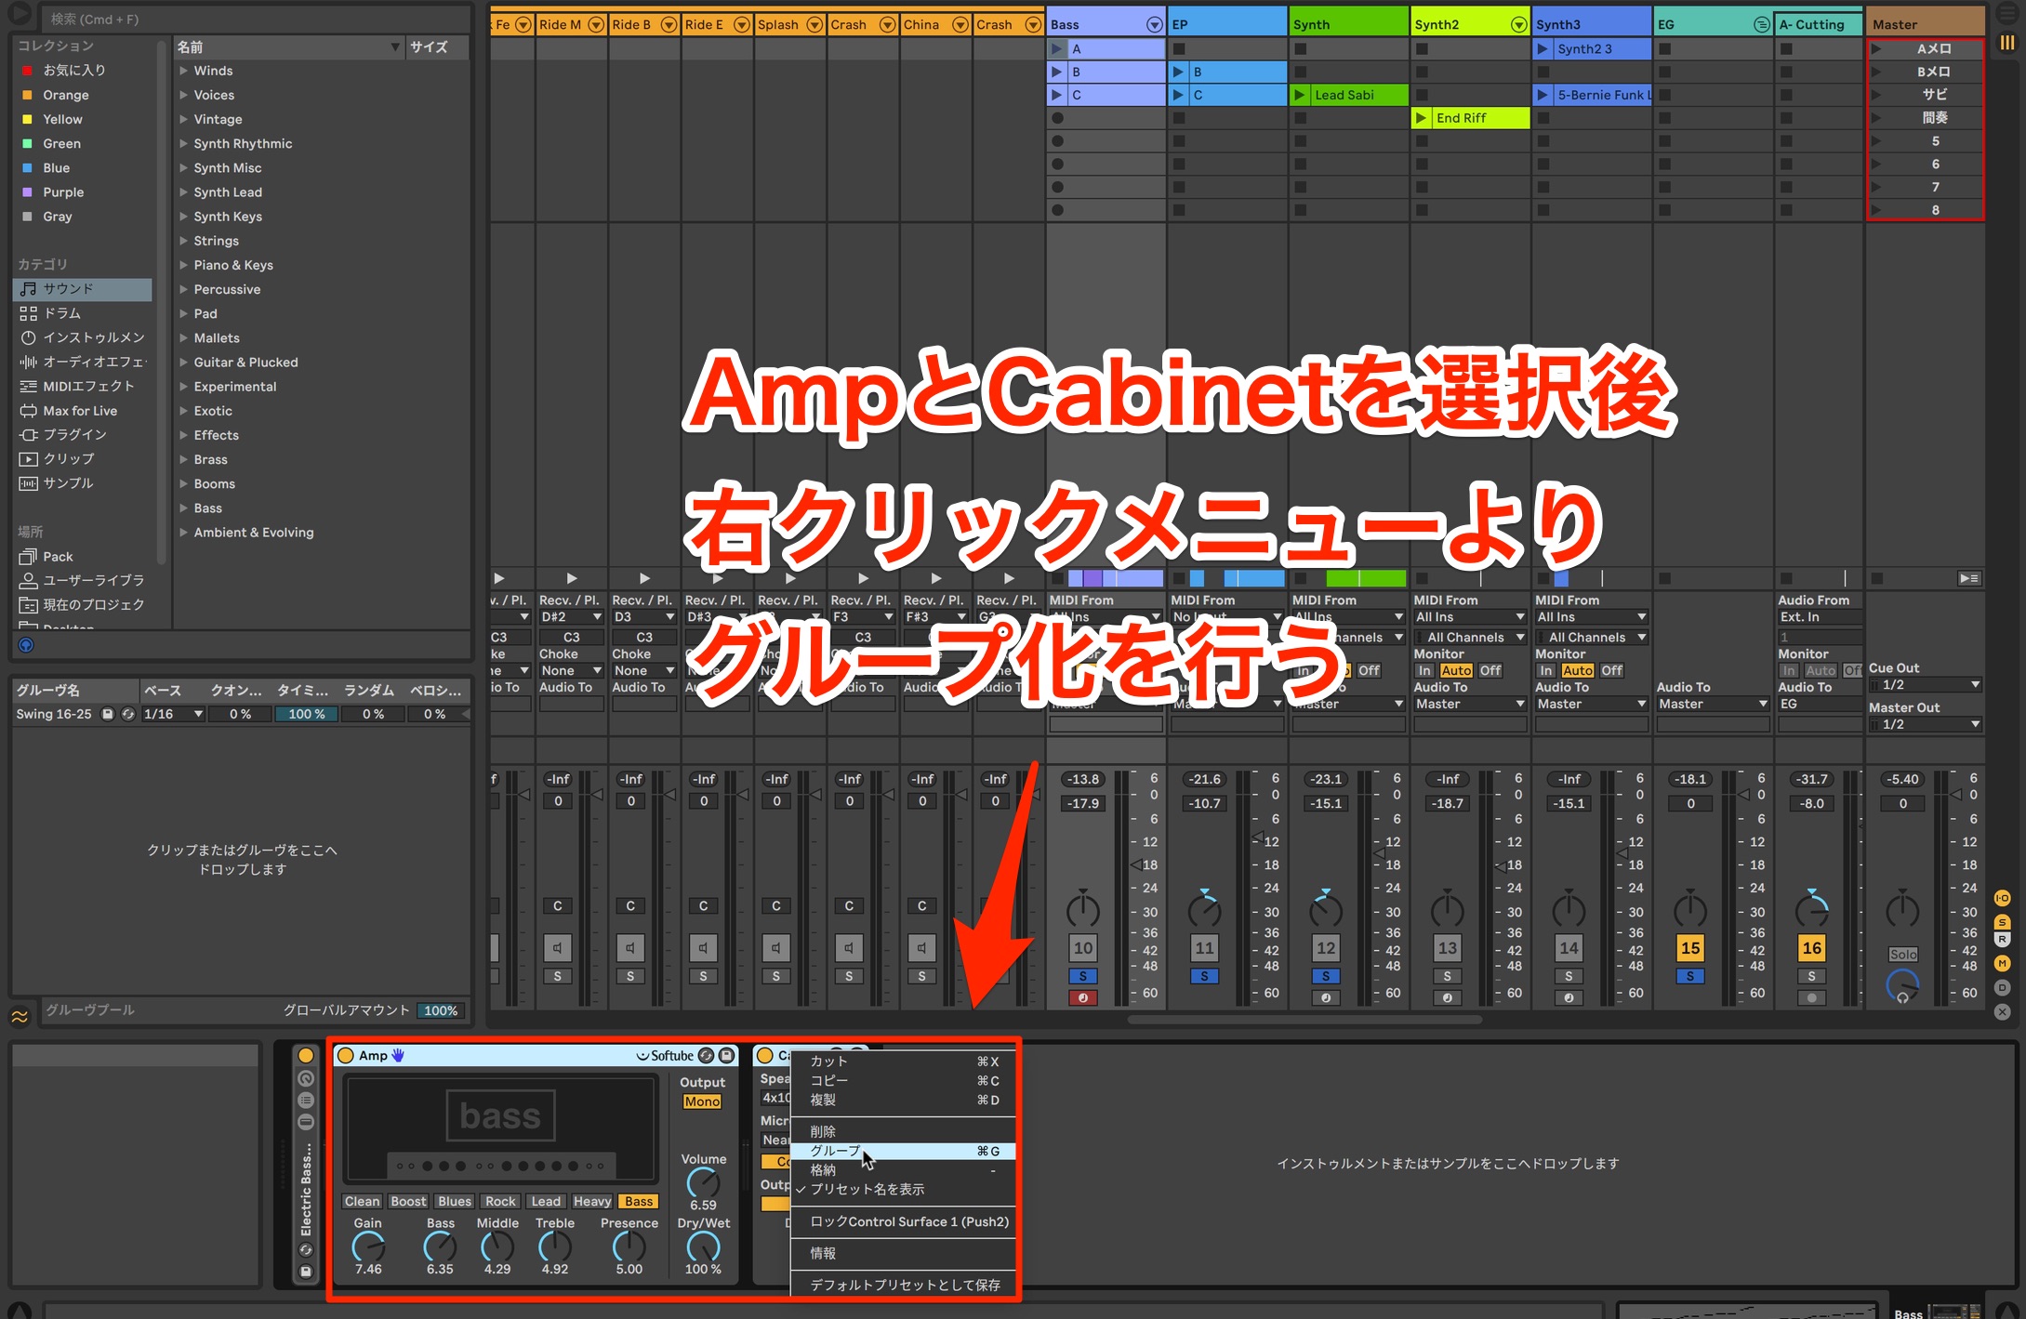The width and height of the screenshot is (2026, 1319).
Task: Select the オーディオエフェクト category
Action: (x=82, y=362)
